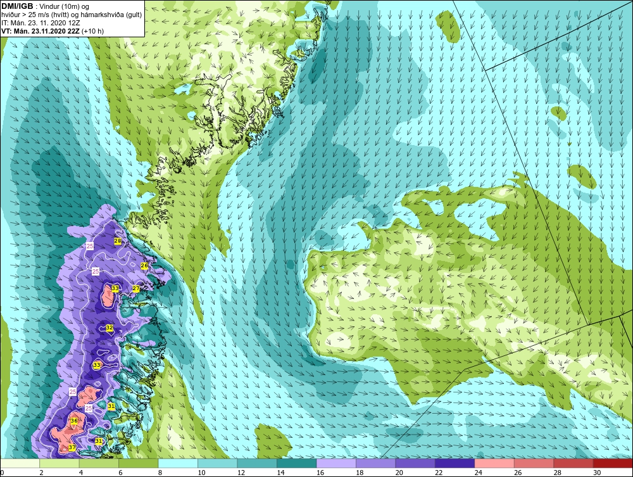This screenshot has width=633, height=477.
Task: Click the yellow '26' gust label on map
Action: (x=144, y=265)
